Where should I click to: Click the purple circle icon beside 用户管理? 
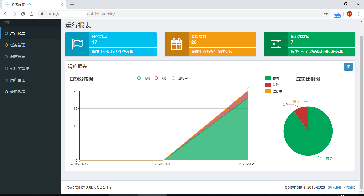(x=6, y=80)
